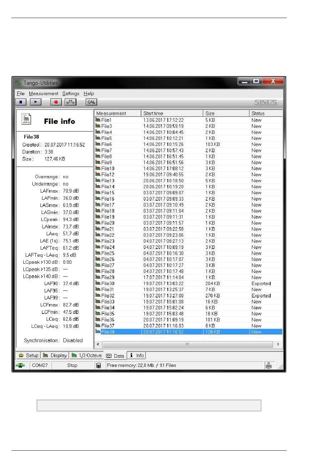This screenshot has height=463, width=317.
Task: Sort by the Measurement column header
Action: tap(117, 113)
